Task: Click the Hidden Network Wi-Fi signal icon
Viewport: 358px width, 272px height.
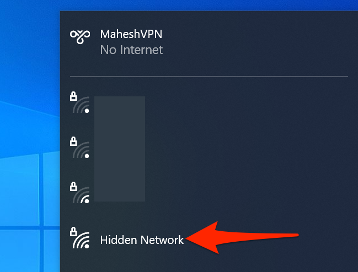Action: click(x=81, y=240)
